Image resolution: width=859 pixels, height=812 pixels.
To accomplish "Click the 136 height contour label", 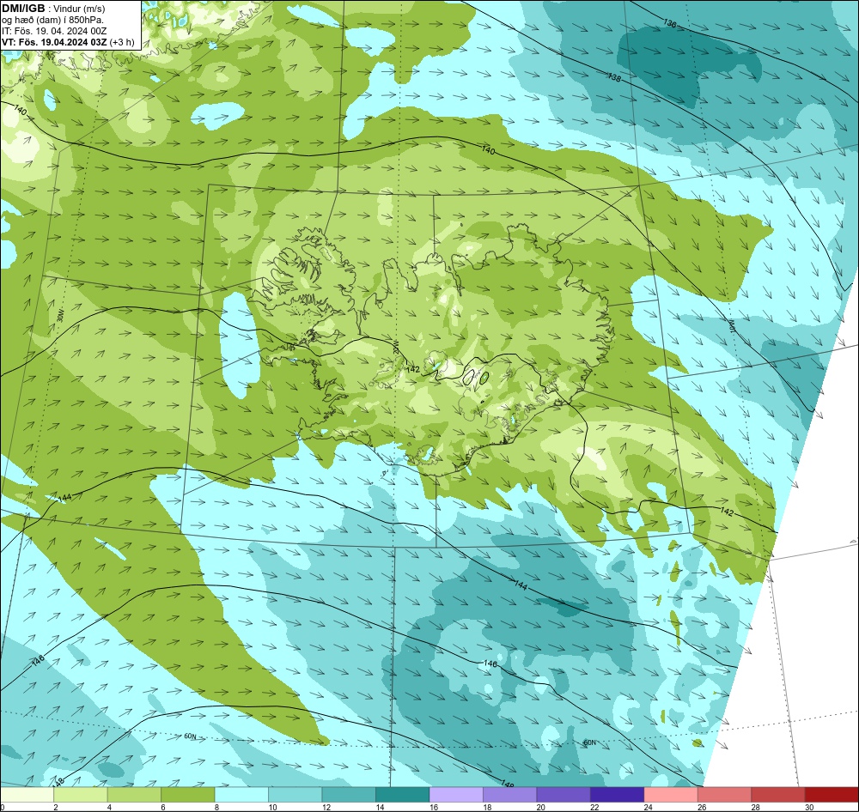I will [669, 23].
